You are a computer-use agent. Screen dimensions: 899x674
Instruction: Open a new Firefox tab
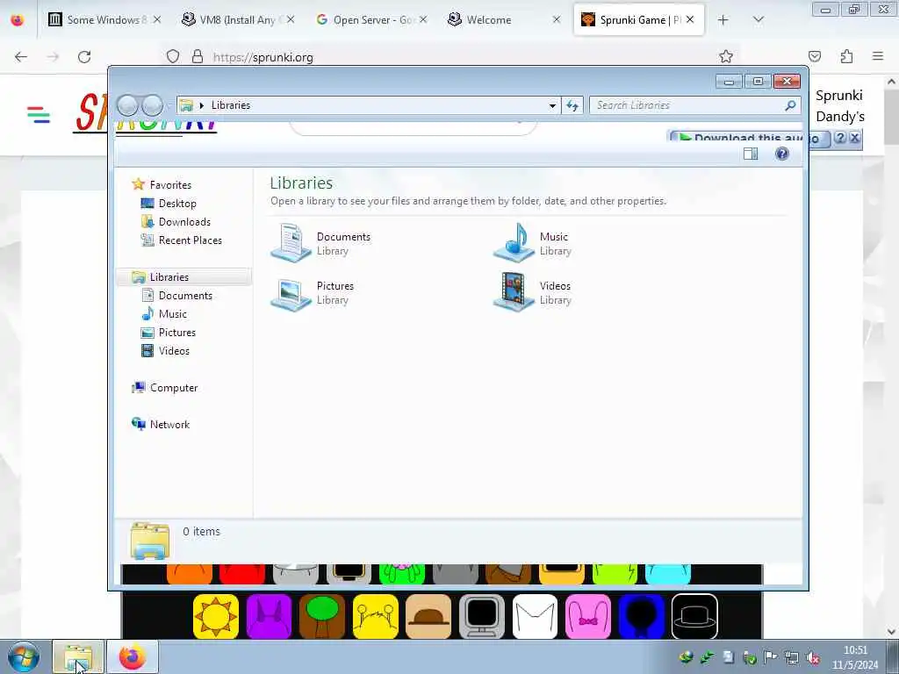pyautogui.click(x=723, y=20)
